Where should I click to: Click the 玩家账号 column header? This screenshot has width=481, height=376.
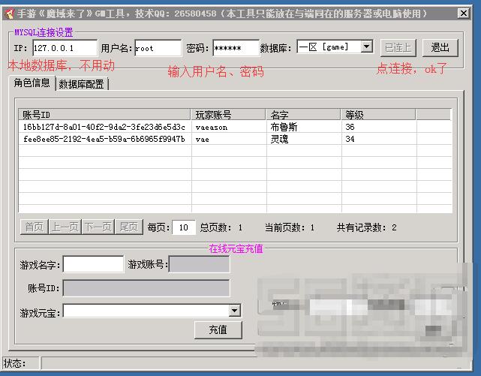(x=229, y=115)
